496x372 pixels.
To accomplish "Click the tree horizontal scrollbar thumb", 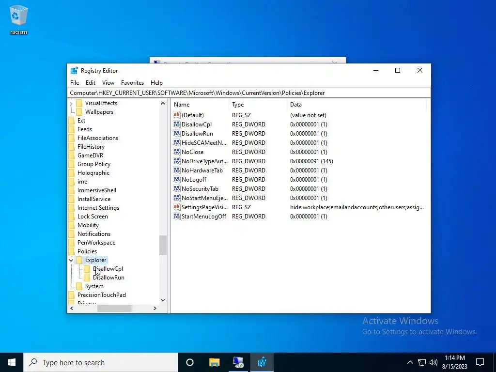I will coord(114,308).
